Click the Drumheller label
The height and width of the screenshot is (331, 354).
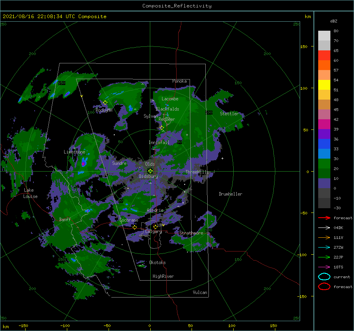pyautogui.click(x=230, y=194)
